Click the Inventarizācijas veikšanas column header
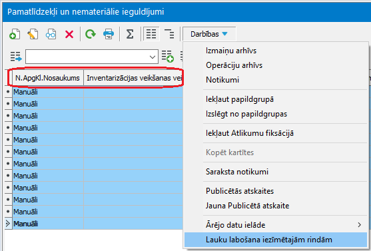The width and height of the screenshot is (371, 251). pyautogui.click(x=133, y=78)
